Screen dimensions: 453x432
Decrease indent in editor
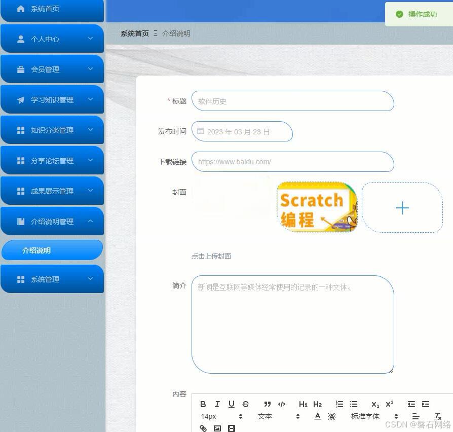click(411, 404)
